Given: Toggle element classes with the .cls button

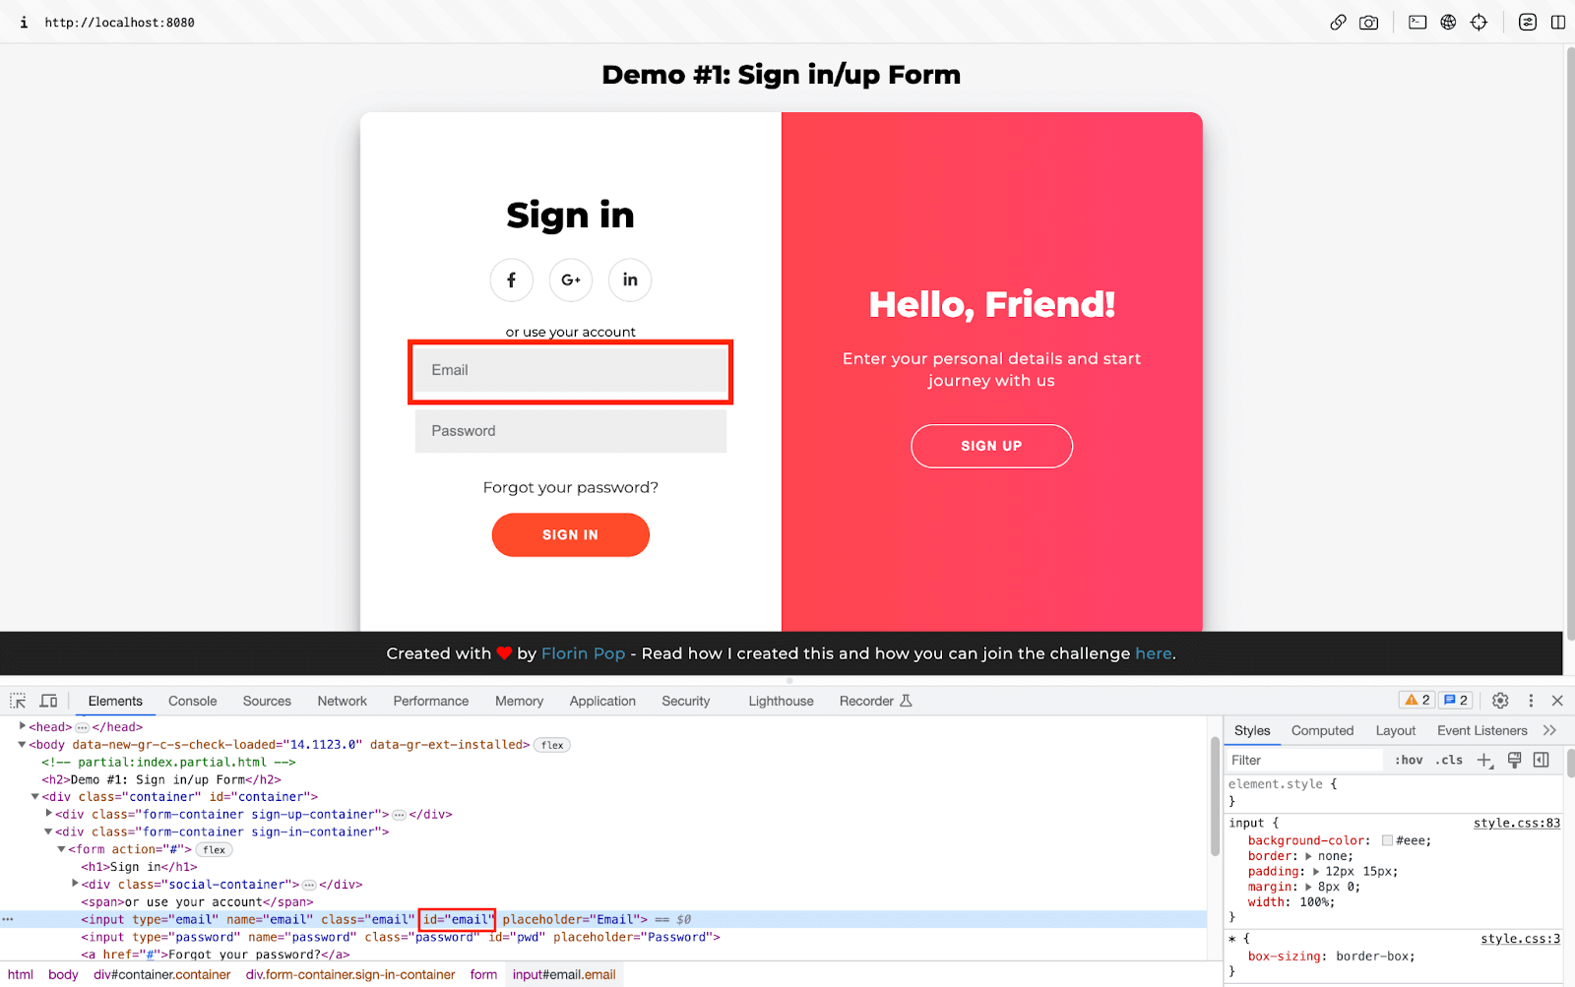Looking at the screenshot, I should pos(1448,760).
